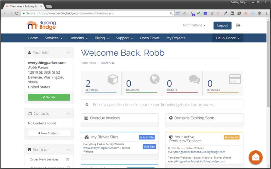This screenshot has width=271, height=169.
Task: Click the Services box cube icon
Action: (113, 79)
